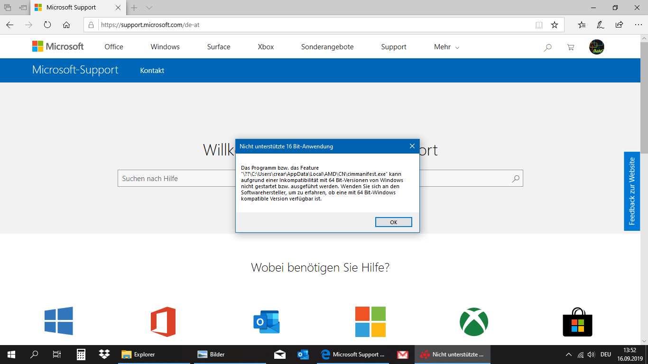Select the Microsoft Support tab
The image size is (648, 364).
(78, 8)
